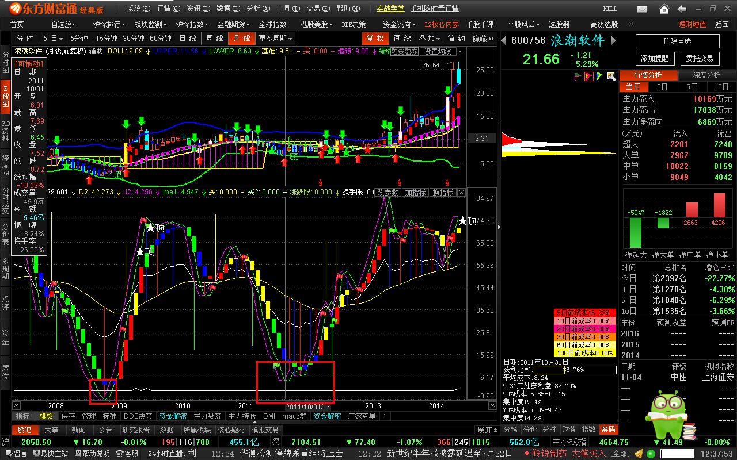
Task: Click the alert bell icon in status bar
Action: pos(638,454)
